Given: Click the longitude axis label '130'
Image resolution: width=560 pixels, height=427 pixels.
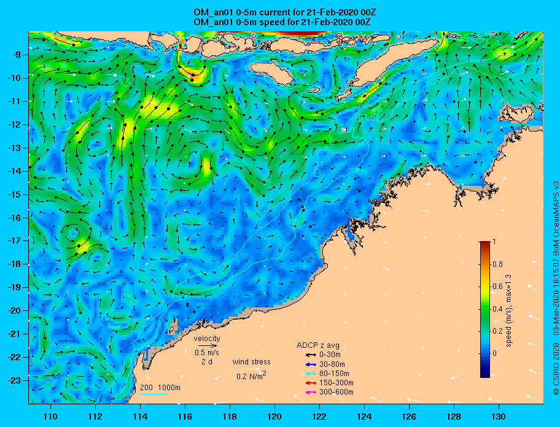Looking at the screenshot, I should (x=499, y=417).
